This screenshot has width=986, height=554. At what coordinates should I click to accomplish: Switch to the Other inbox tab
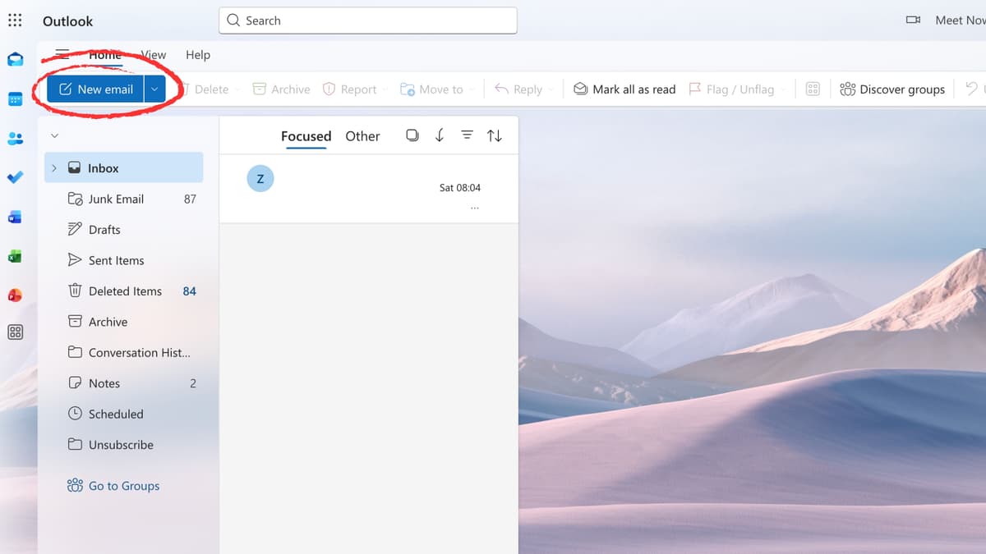tap(362, 135)
